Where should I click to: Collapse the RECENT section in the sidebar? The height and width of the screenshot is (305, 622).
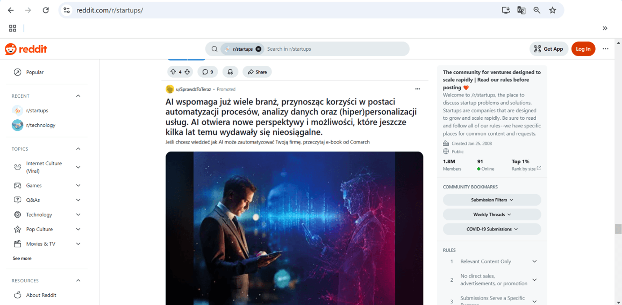click(78, 96)
